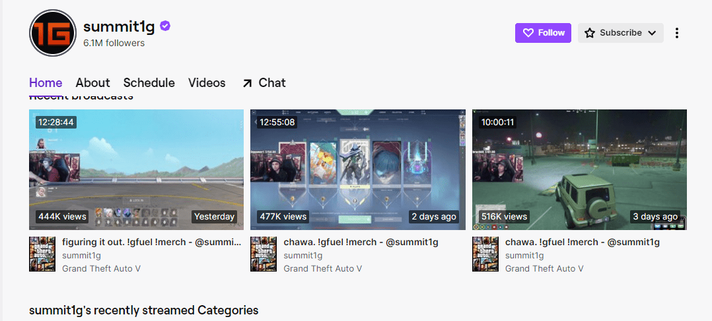712x321 pixels.
Task: Click the Follow button
Action: [x=543, y=33]
